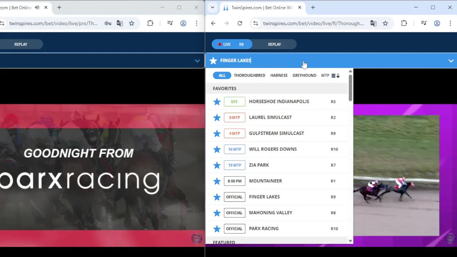This screenshot has width=457, height=257.
Task: Open media control icon in right browser
Action: coord(424,23)
